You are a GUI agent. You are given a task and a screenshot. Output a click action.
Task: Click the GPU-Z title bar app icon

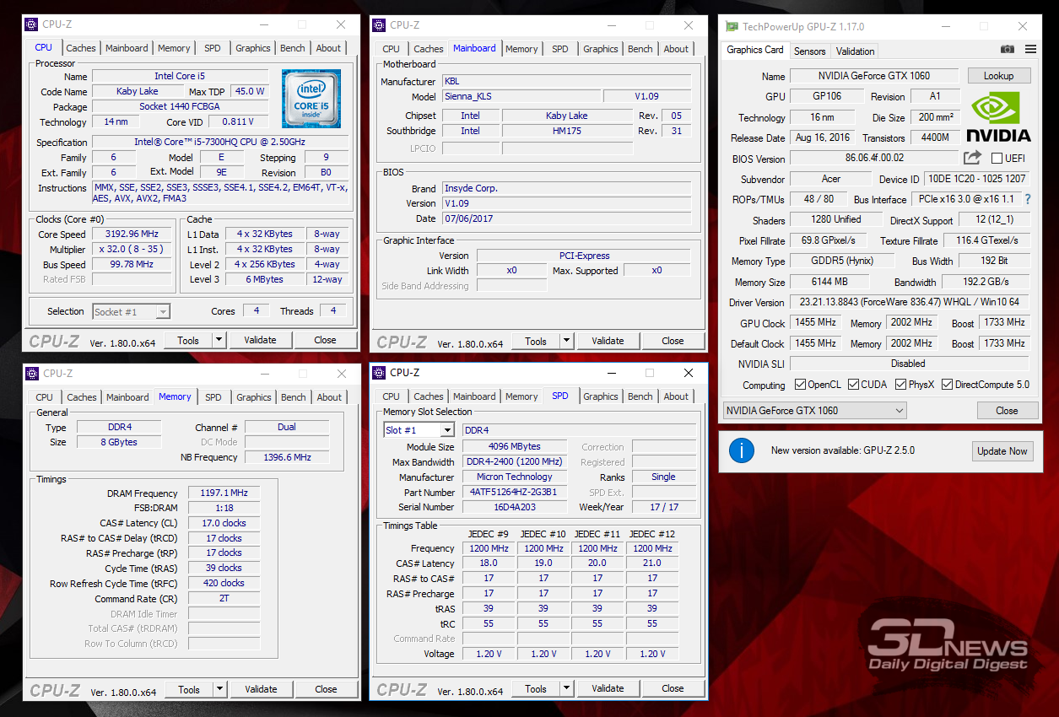point(732,27)
